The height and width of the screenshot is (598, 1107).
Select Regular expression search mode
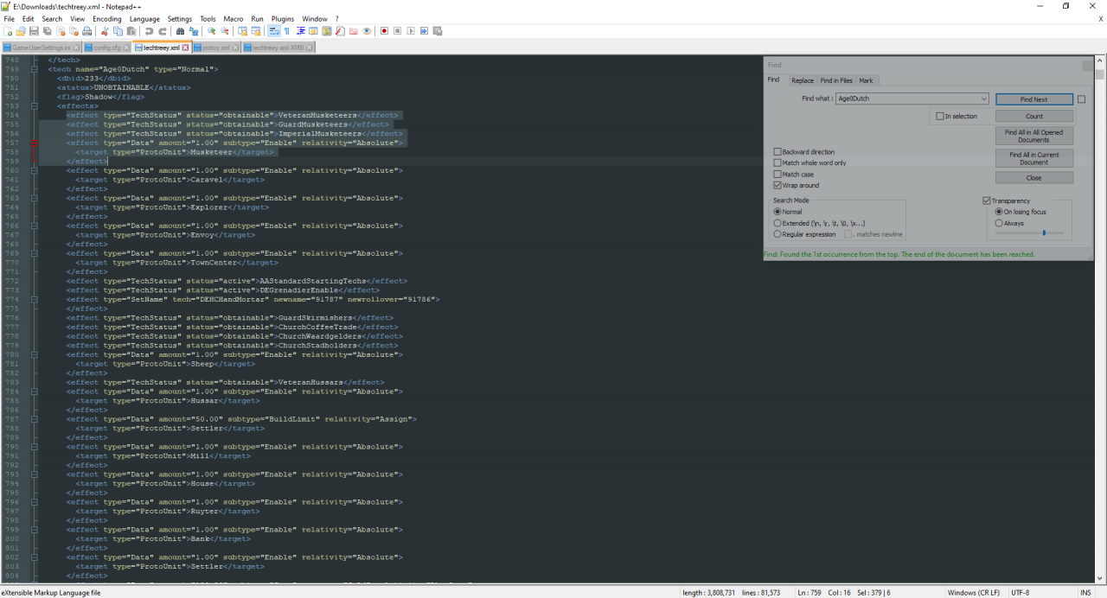(777, 234)
